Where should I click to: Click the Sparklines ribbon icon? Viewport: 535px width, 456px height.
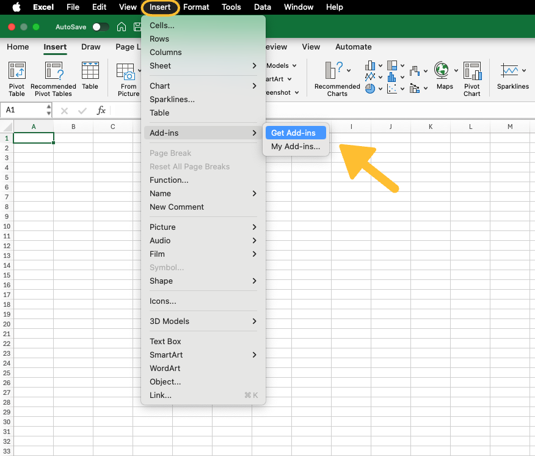[x=512, y=76]
